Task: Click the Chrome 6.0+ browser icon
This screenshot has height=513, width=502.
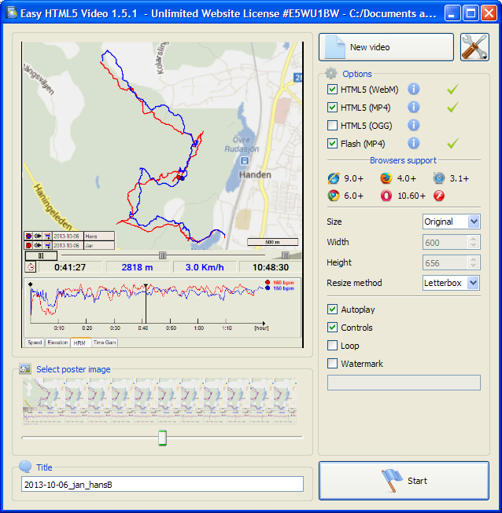Action: [334, 196]
